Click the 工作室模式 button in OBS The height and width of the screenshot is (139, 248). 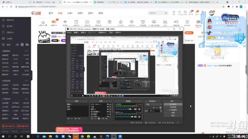[173, 110]
